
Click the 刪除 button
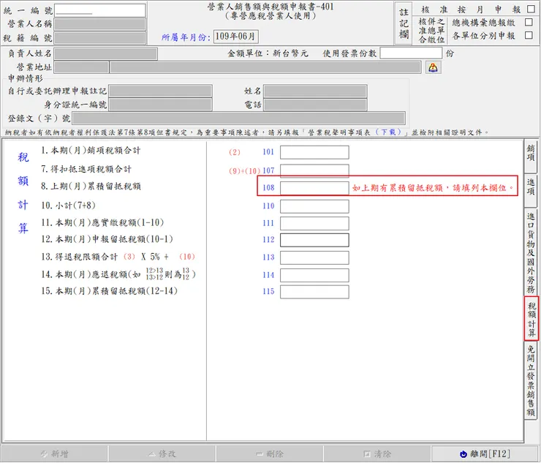coord(270,453)
